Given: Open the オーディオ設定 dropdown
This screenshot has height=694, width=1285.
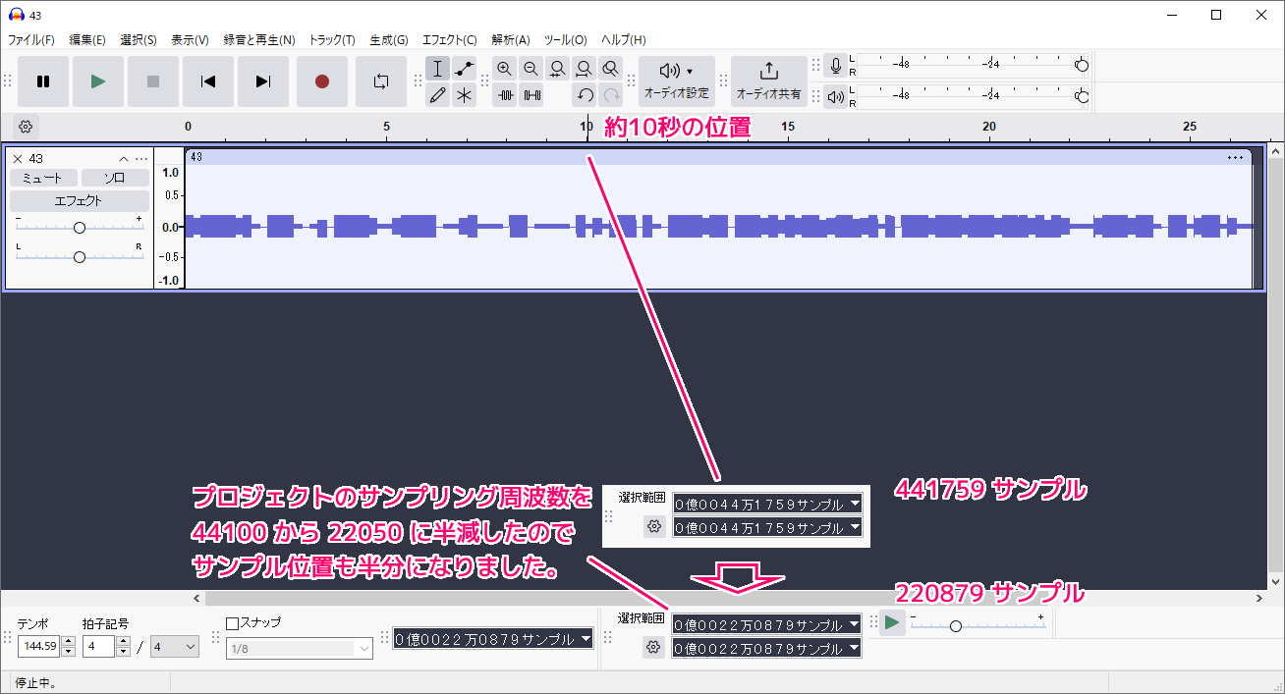Looking at the screenshot, I should point(676,81).
